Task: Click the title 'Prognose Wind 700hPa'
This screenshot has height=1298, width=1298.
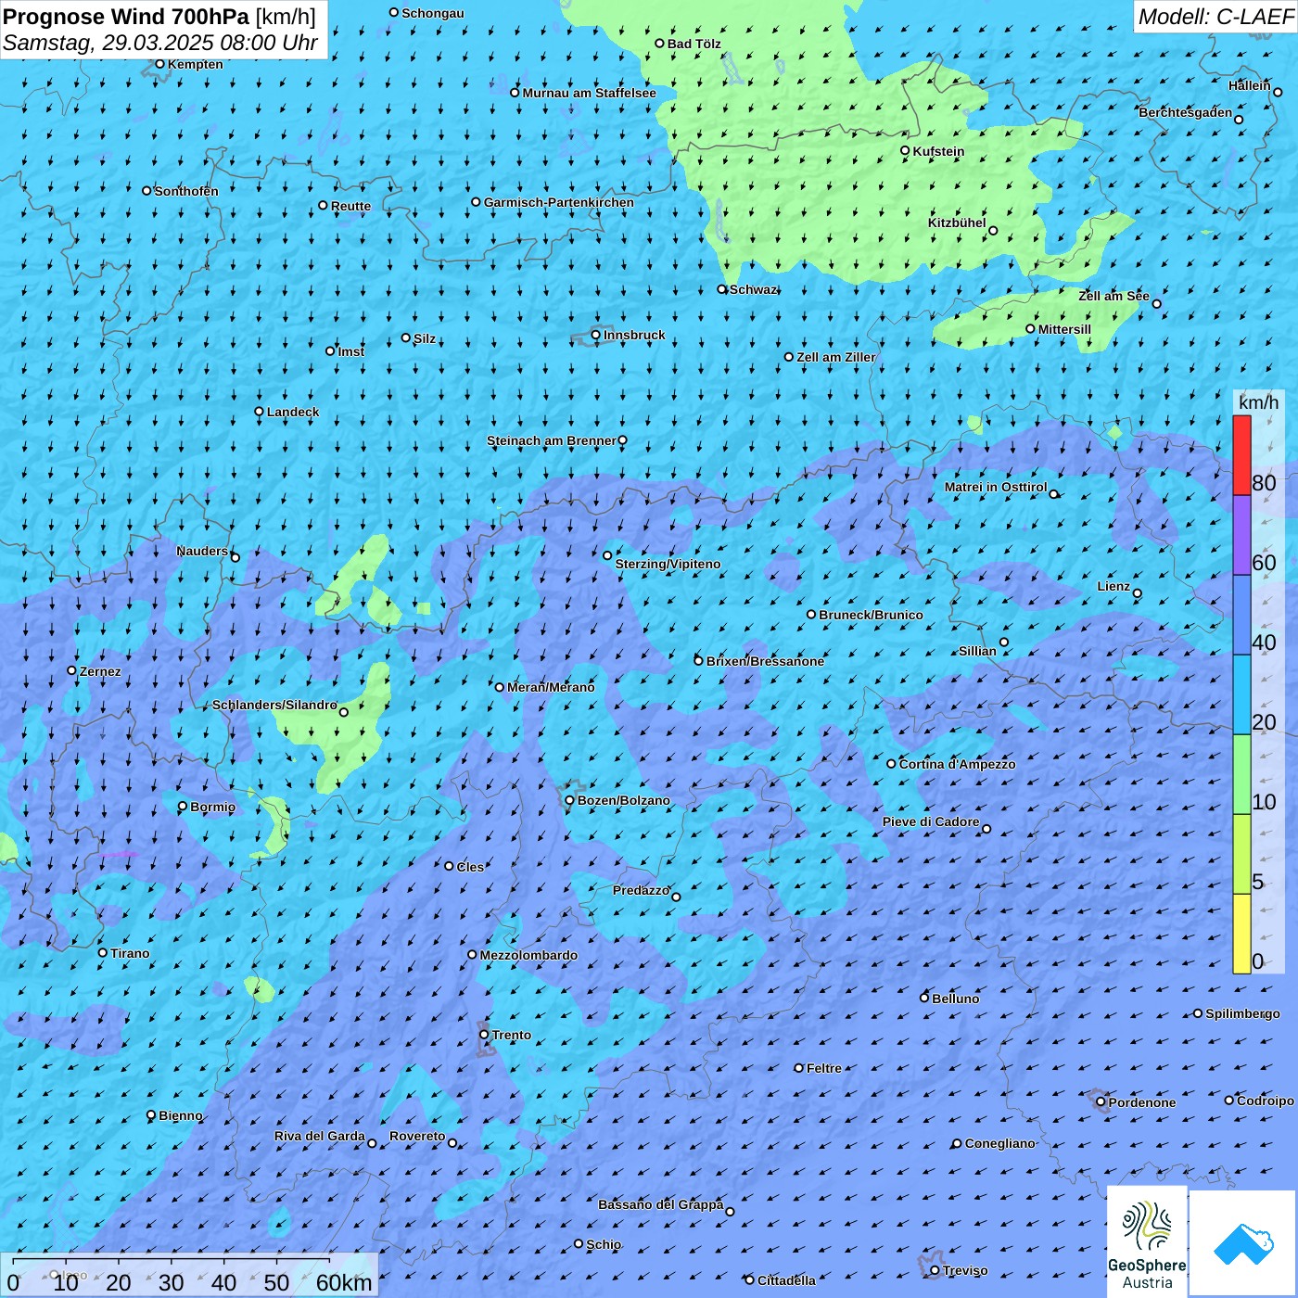Action: 126,17
